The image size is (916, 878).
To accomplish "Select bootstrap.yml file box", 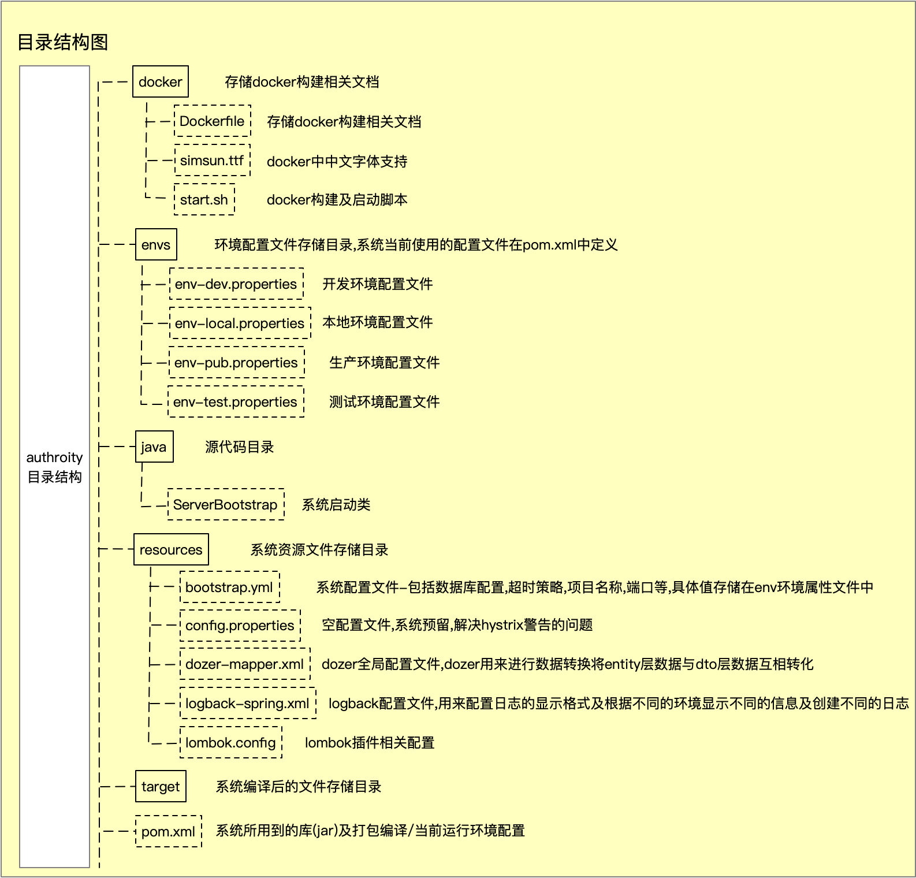I will pyautogui.click(x=229, y=587).
